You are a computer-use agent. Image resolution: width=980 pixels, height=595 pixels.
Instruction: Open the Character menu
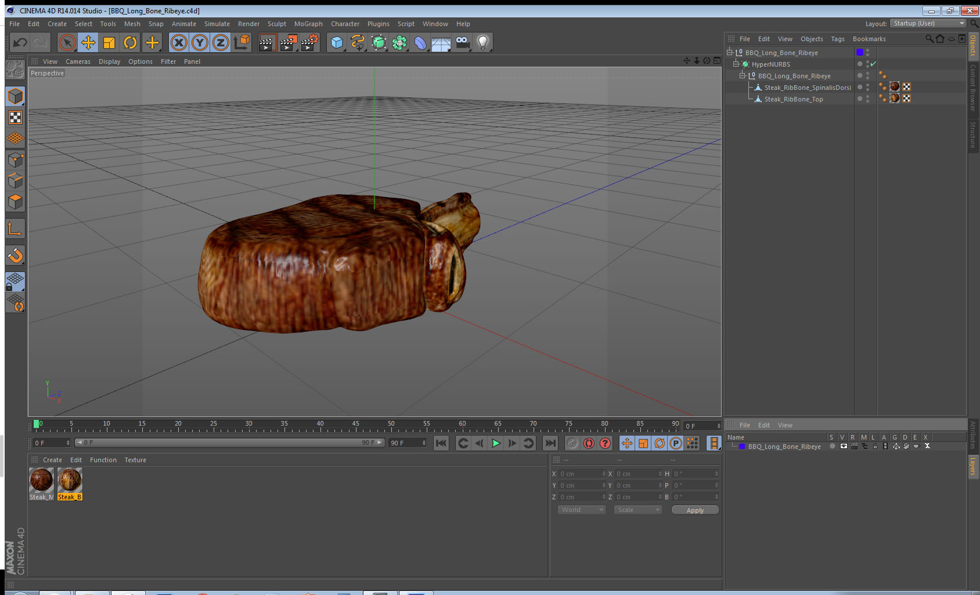point(345,24)
